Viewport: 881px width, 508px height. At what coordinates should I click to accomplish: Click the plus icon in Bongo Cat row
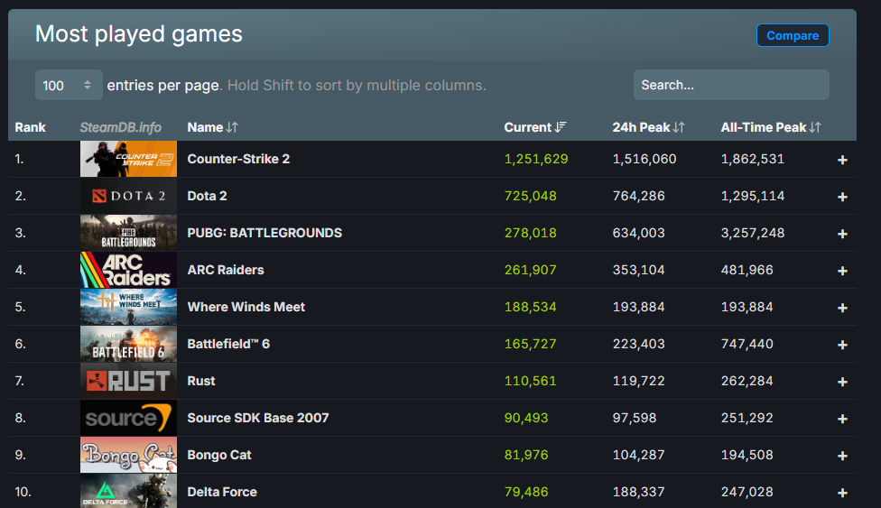pos(842,456)
